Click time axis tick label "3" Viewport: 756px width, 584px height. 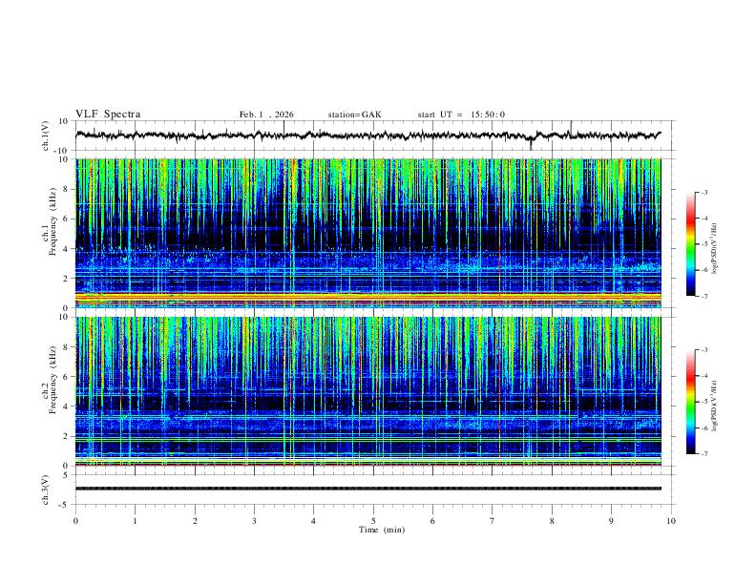click(x=254, y=521)
